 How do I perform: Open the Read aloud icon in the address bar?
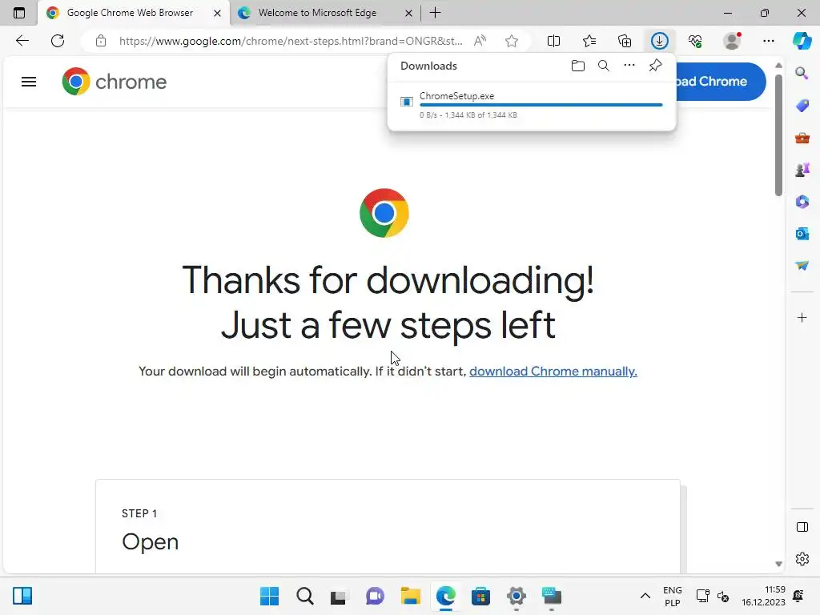(480, 41)
